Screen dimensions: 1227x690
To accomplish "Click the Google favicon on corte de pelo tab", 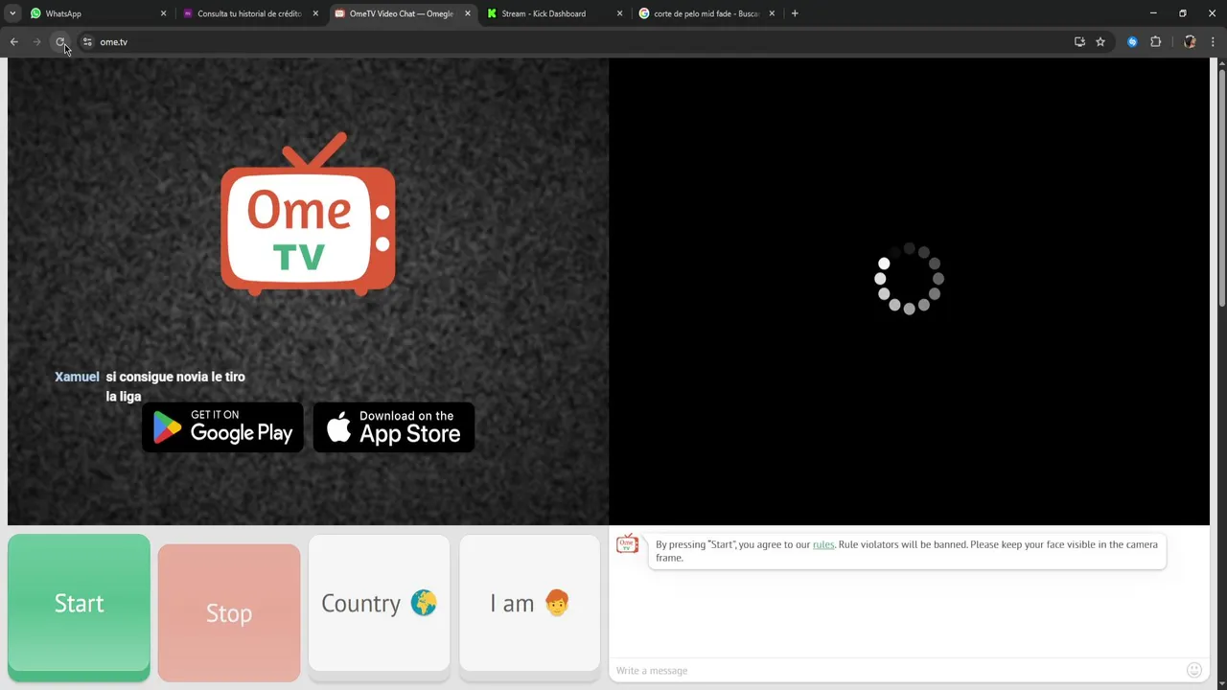I will (644, 13).
